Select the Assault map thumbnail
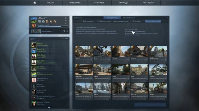The image size is (199, 111). pos(139,88)
